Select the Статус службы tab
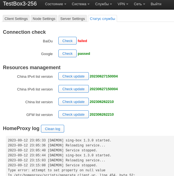This screenshot has width=174, height=176. click(x=102, y=19)
